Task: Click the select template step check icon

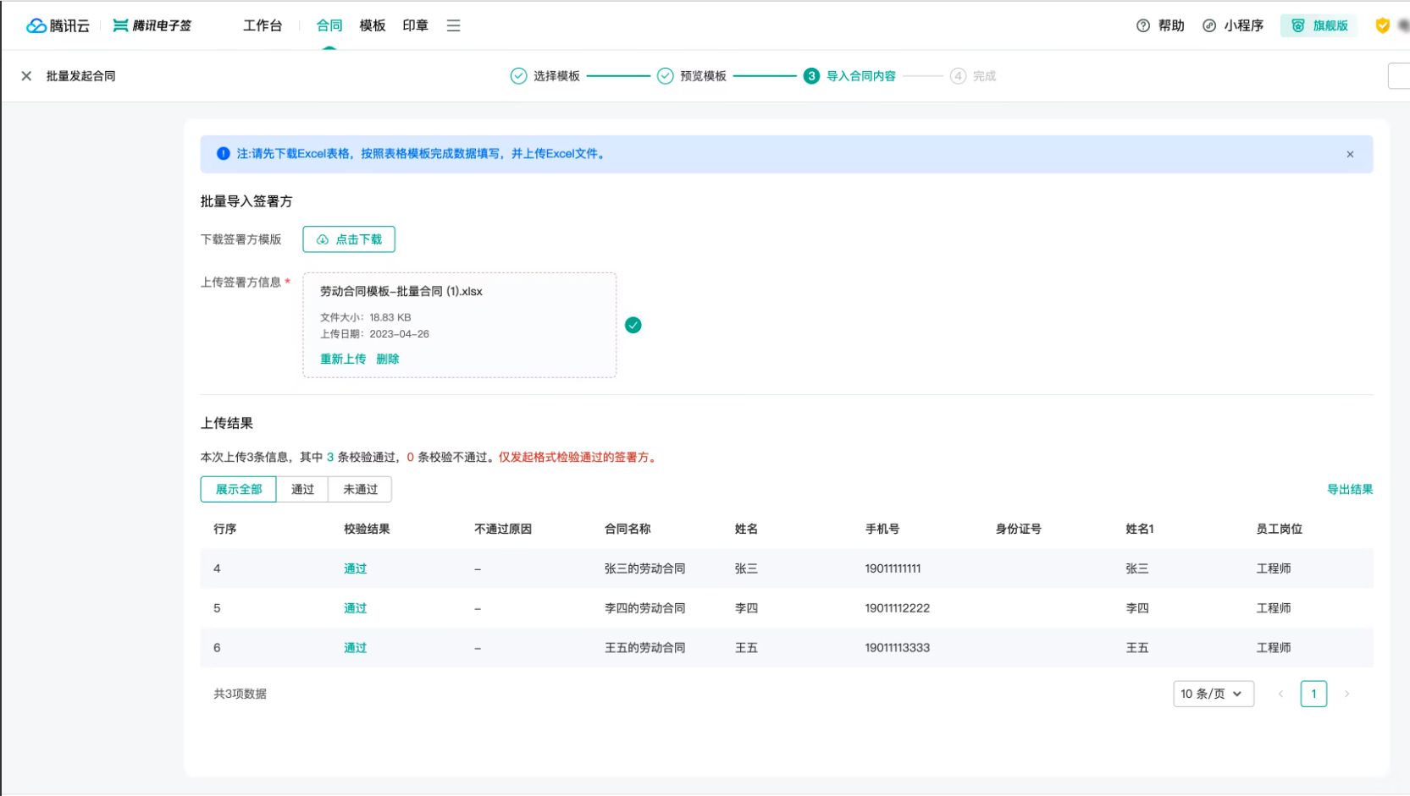Action: pyautogui.click(x=518, y=76)
